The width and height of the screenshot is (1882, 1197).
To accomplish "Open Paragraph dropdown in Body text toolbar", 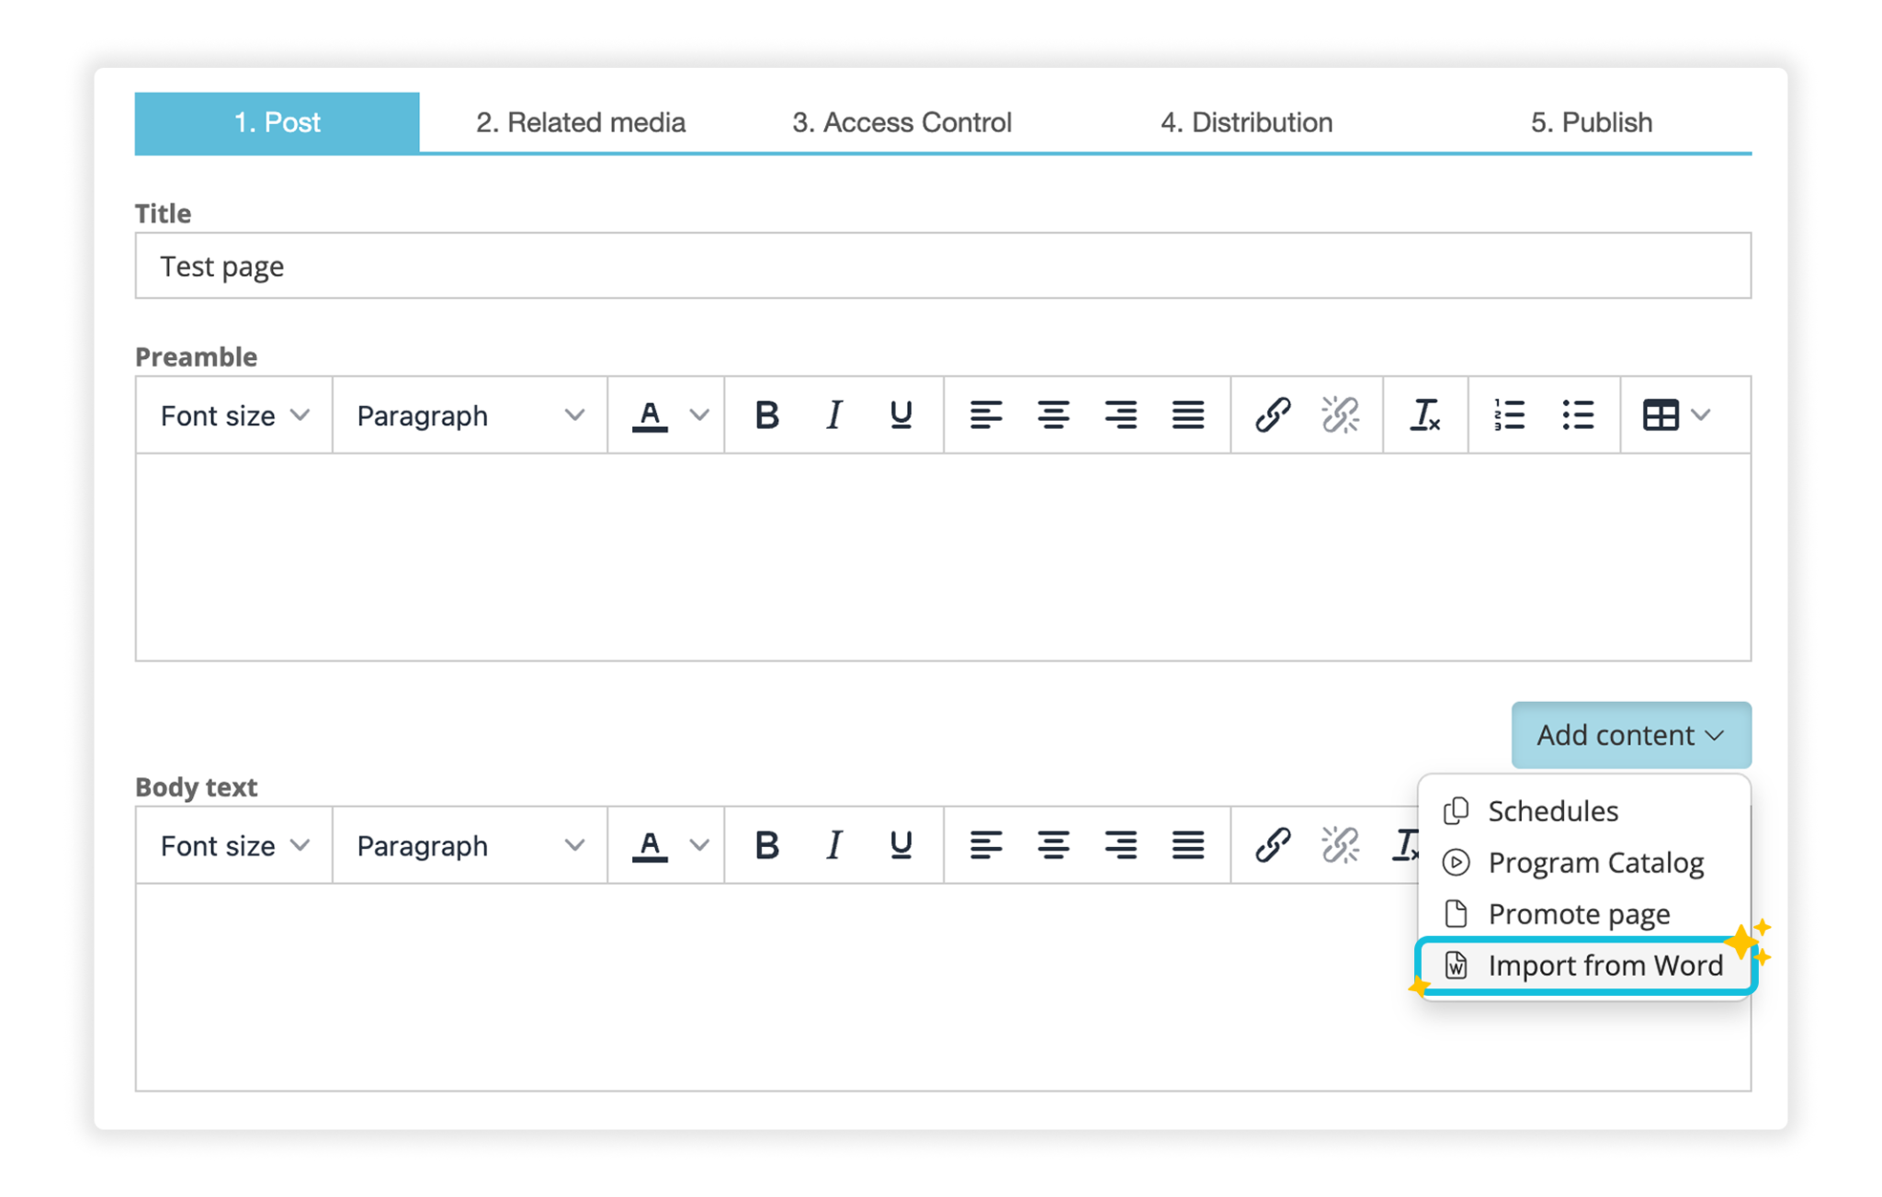I will point(469,845).
